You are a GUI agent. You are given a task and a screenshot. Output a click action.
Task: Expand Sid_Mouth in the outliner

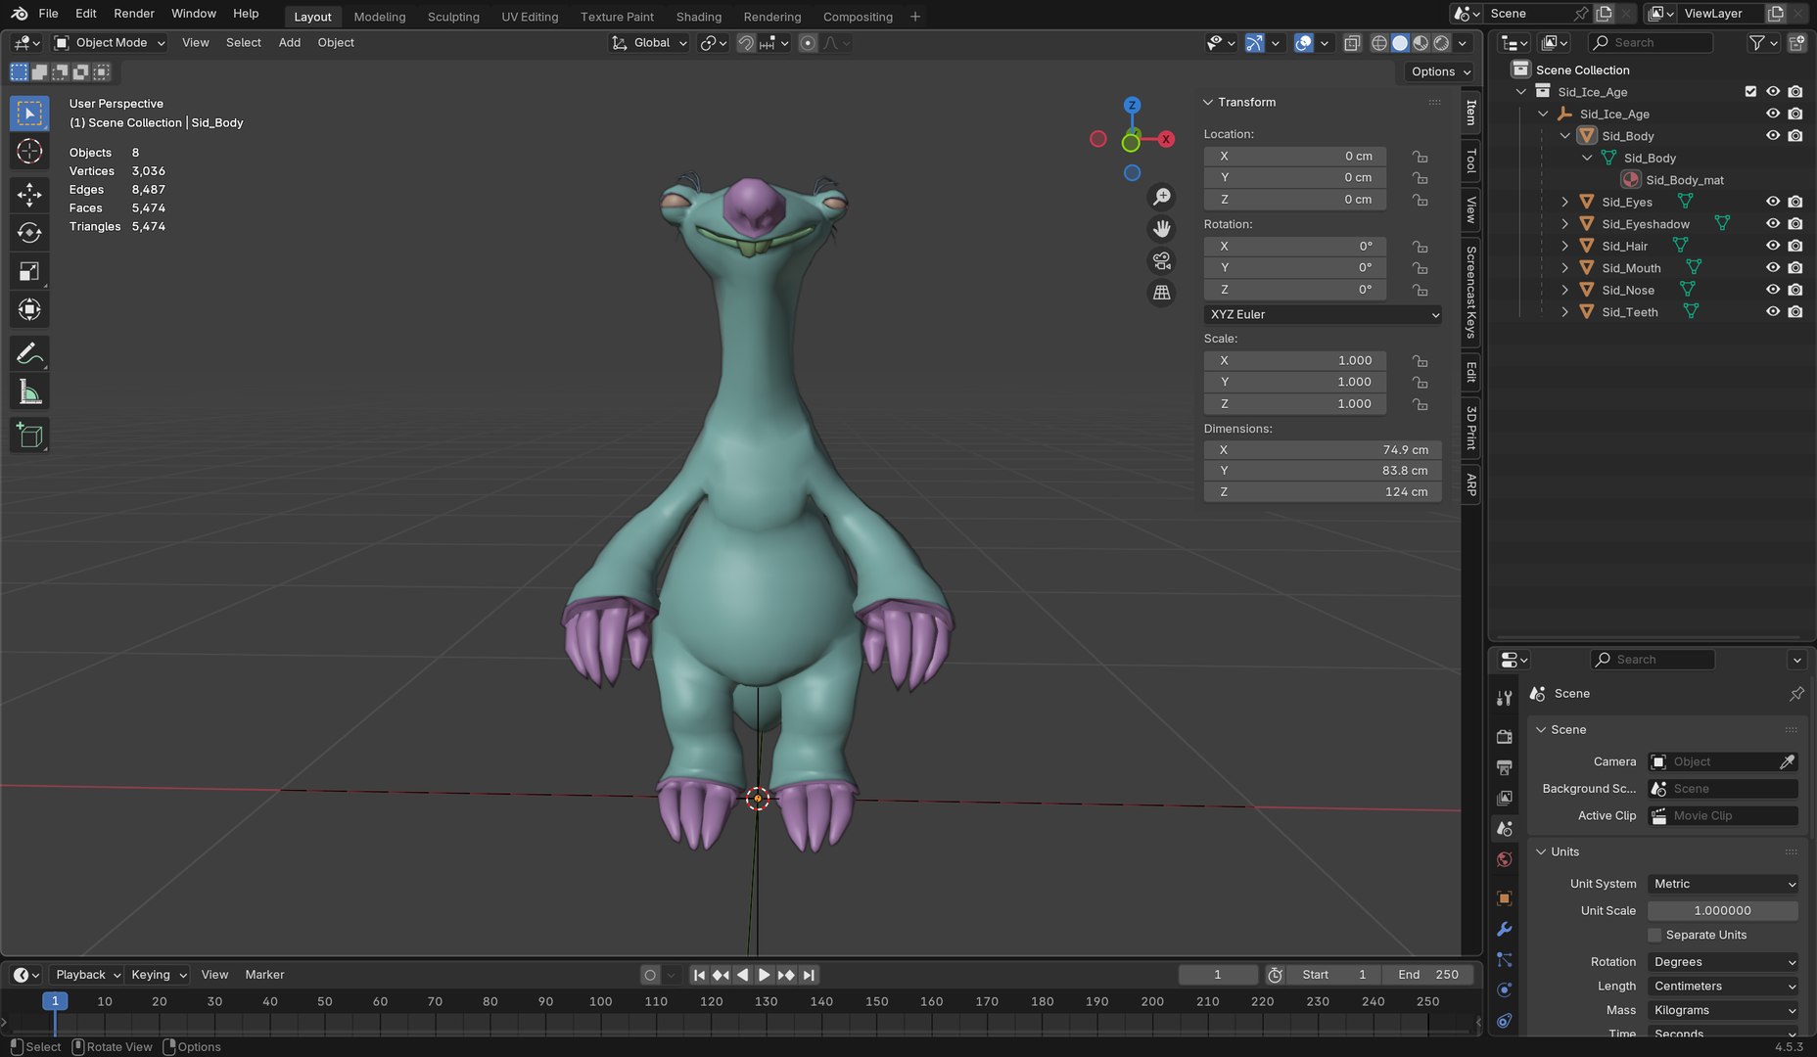click(1564, 268)
